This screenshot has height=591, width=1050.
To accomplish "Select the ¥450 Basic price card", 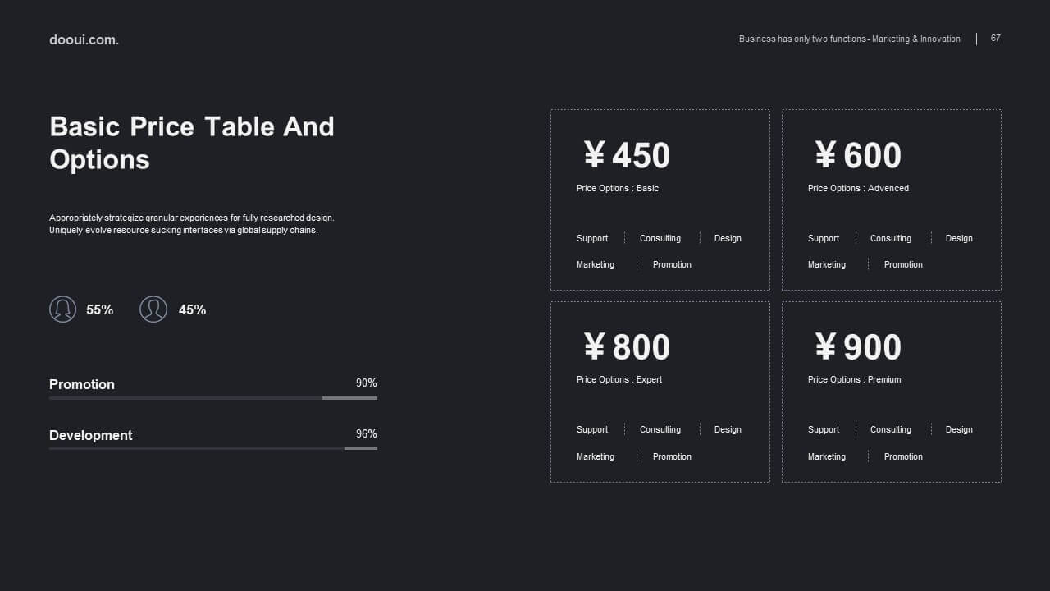I will click(x=660, y=199).
